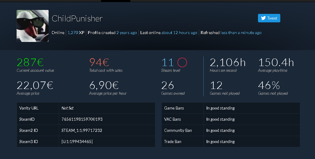315x159 pixels.
Task: Click the Twitter bird icon on Tweet
Action: pos(263,18)
